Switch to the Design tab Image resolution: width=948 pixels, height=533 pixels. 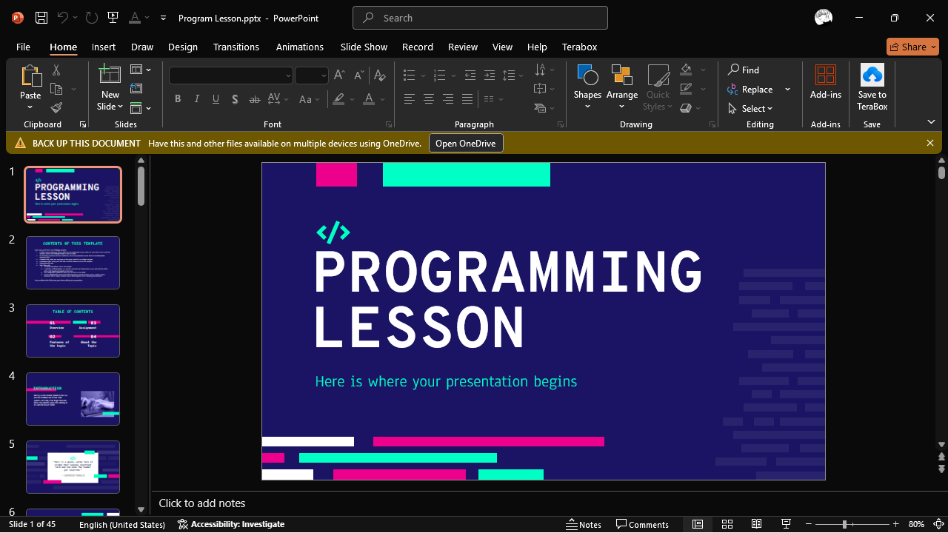[183, 47]
